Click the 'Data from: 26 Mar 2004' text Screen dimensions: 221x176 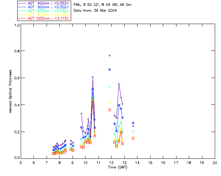tap(95, 11)
